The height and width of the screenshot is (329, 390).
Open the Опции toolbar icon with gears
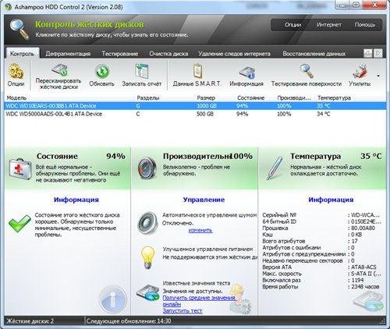coord(16,71)
